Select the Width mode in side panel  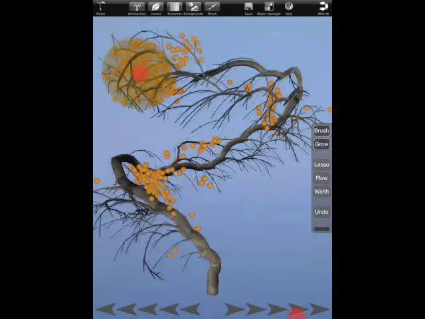321,192
